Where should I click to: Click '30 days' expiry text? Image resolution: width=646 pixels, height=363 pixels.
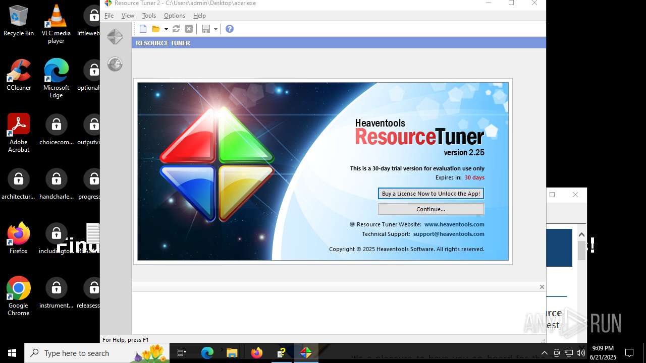(x=474, y=177)
